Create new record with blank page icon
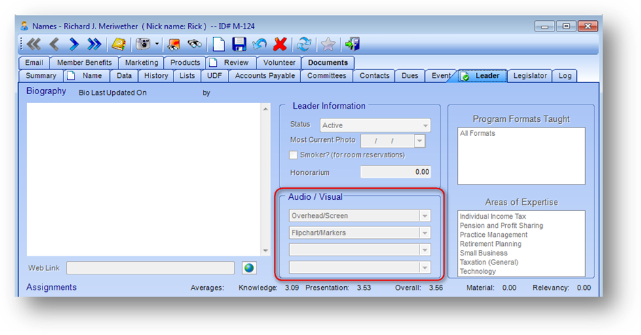 pyautogui.click(x=219, y=44)
